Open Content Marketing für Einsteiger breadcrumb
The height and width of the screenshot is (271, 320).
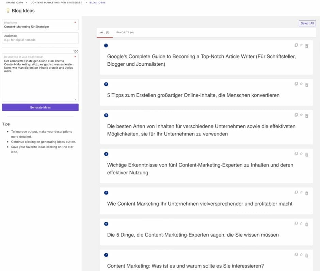pyautogui.click(x=56, y=2)
